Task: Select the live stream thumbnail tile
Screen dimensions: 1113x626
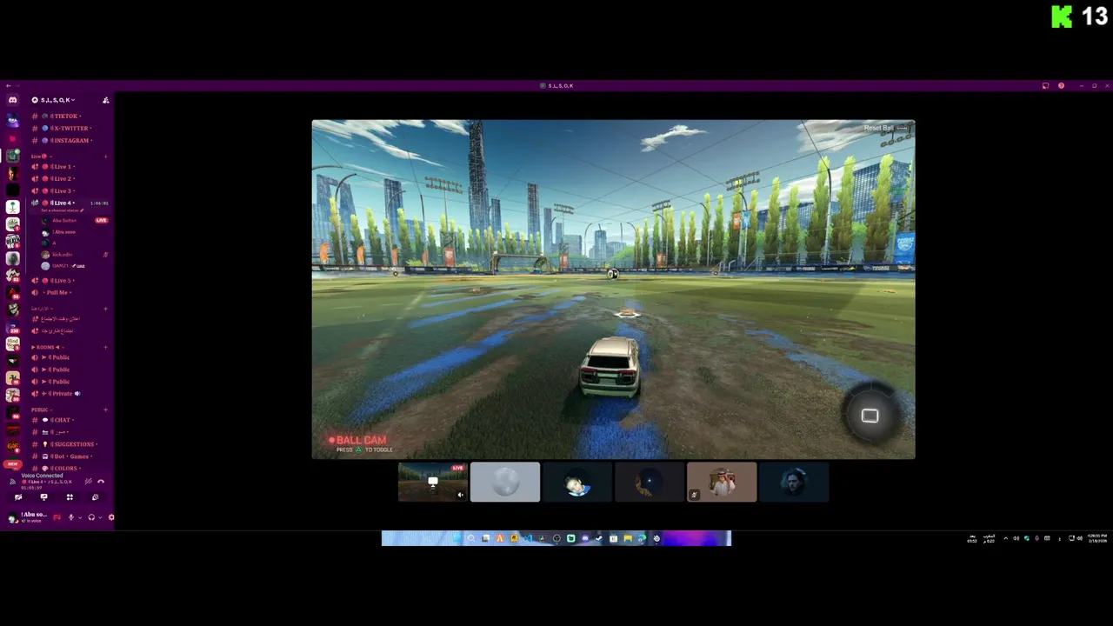Action: (433, 483)
